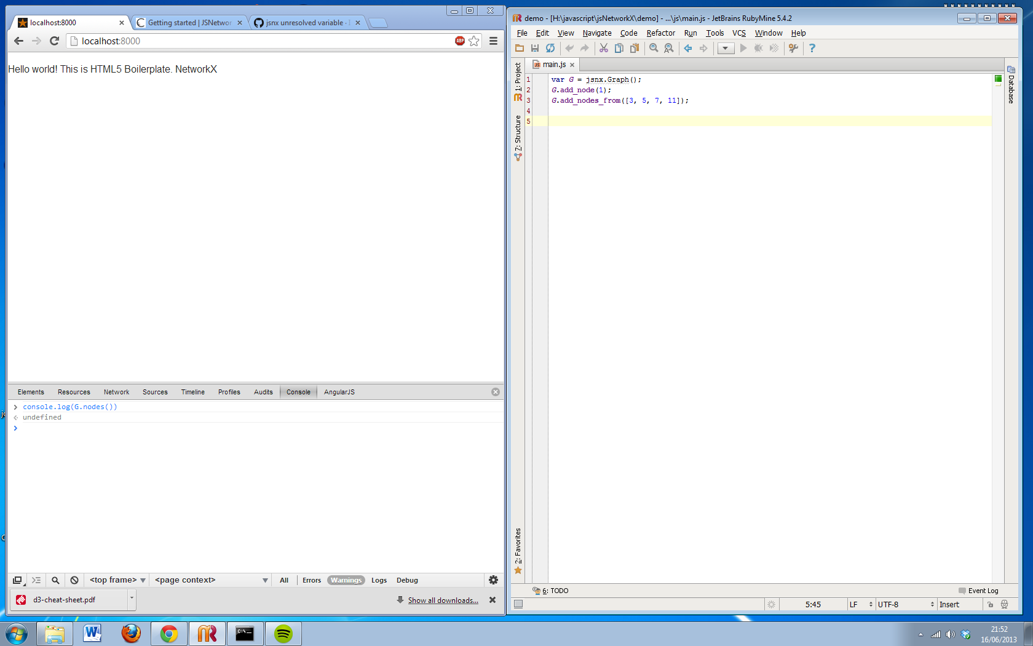This screenshot has height=646, width=1033.
Task: Open Settings wrench icon in RubyMine
Action: pos(793,48)
